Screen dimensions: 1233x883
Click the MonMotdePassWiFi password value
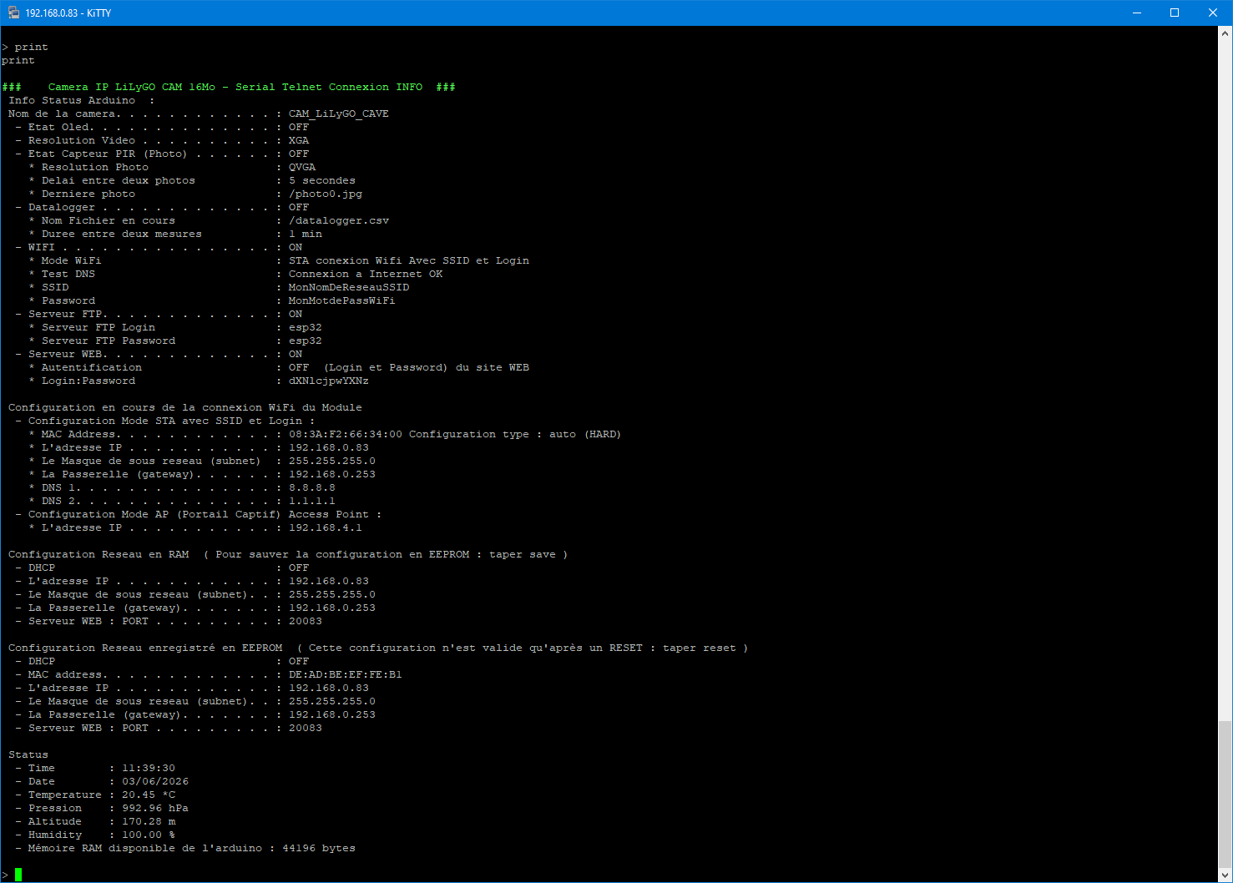pyautogui.click(x=342, y=300)
